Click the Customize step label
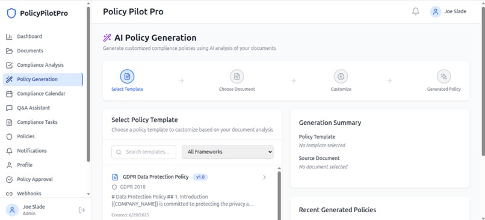Viewport: 485px width, 220px height. point(341,90)
